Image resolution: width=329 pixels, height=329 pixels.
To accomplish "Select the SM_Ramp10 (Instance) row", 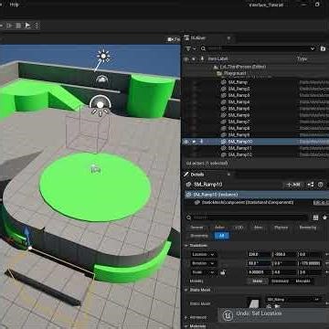I will click(256, 195).
